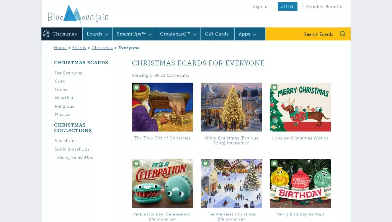Click the search magnifier icon
This screenshot has width=392, height=222.
tap(342, 34)
